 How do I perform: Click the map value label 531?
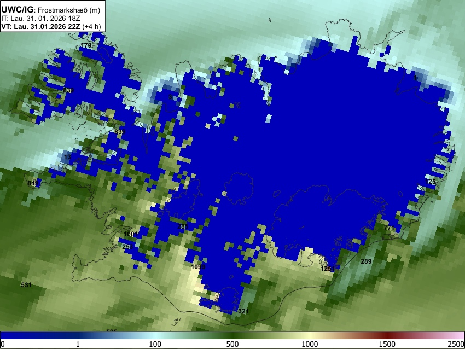pos(26,285)
